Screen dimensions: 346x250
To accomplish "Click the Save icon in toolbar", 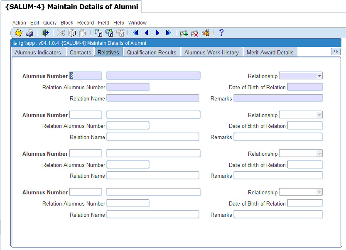I will pos(19,33).
